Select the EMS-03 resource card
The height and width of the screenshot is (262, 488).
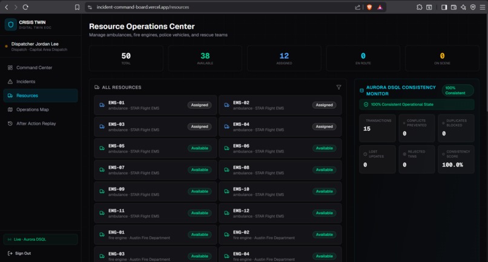(x=156, y=126)
